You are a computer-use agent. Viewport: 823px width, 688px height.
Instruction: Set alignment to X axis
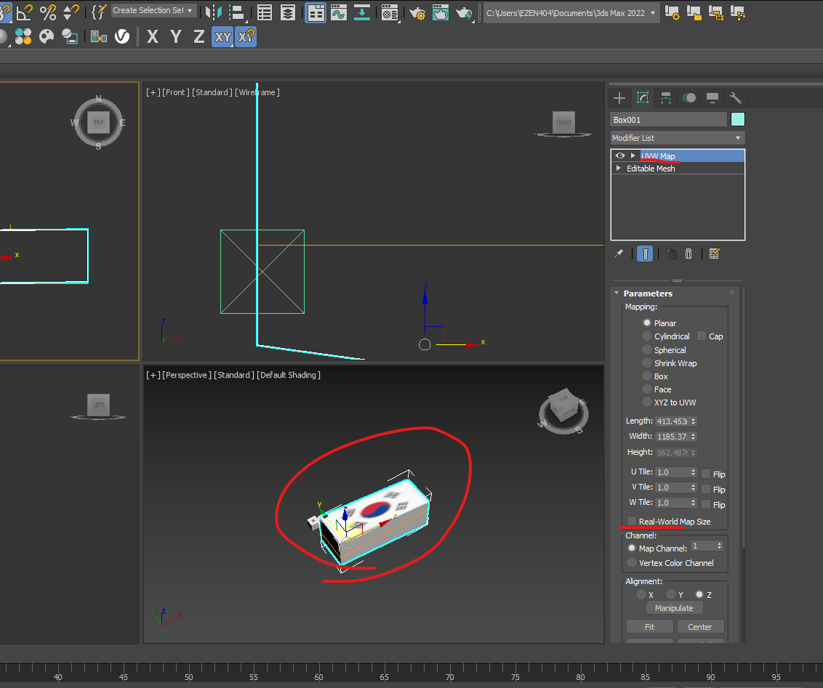coord(641,595)
